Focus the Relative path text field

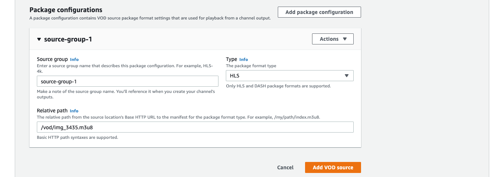(x=195, y=127)
